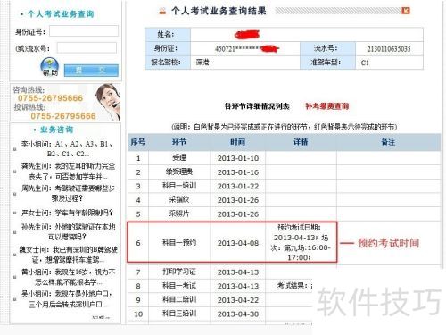
Task: Click the date 2013-04-08
Action: point(238,243)
